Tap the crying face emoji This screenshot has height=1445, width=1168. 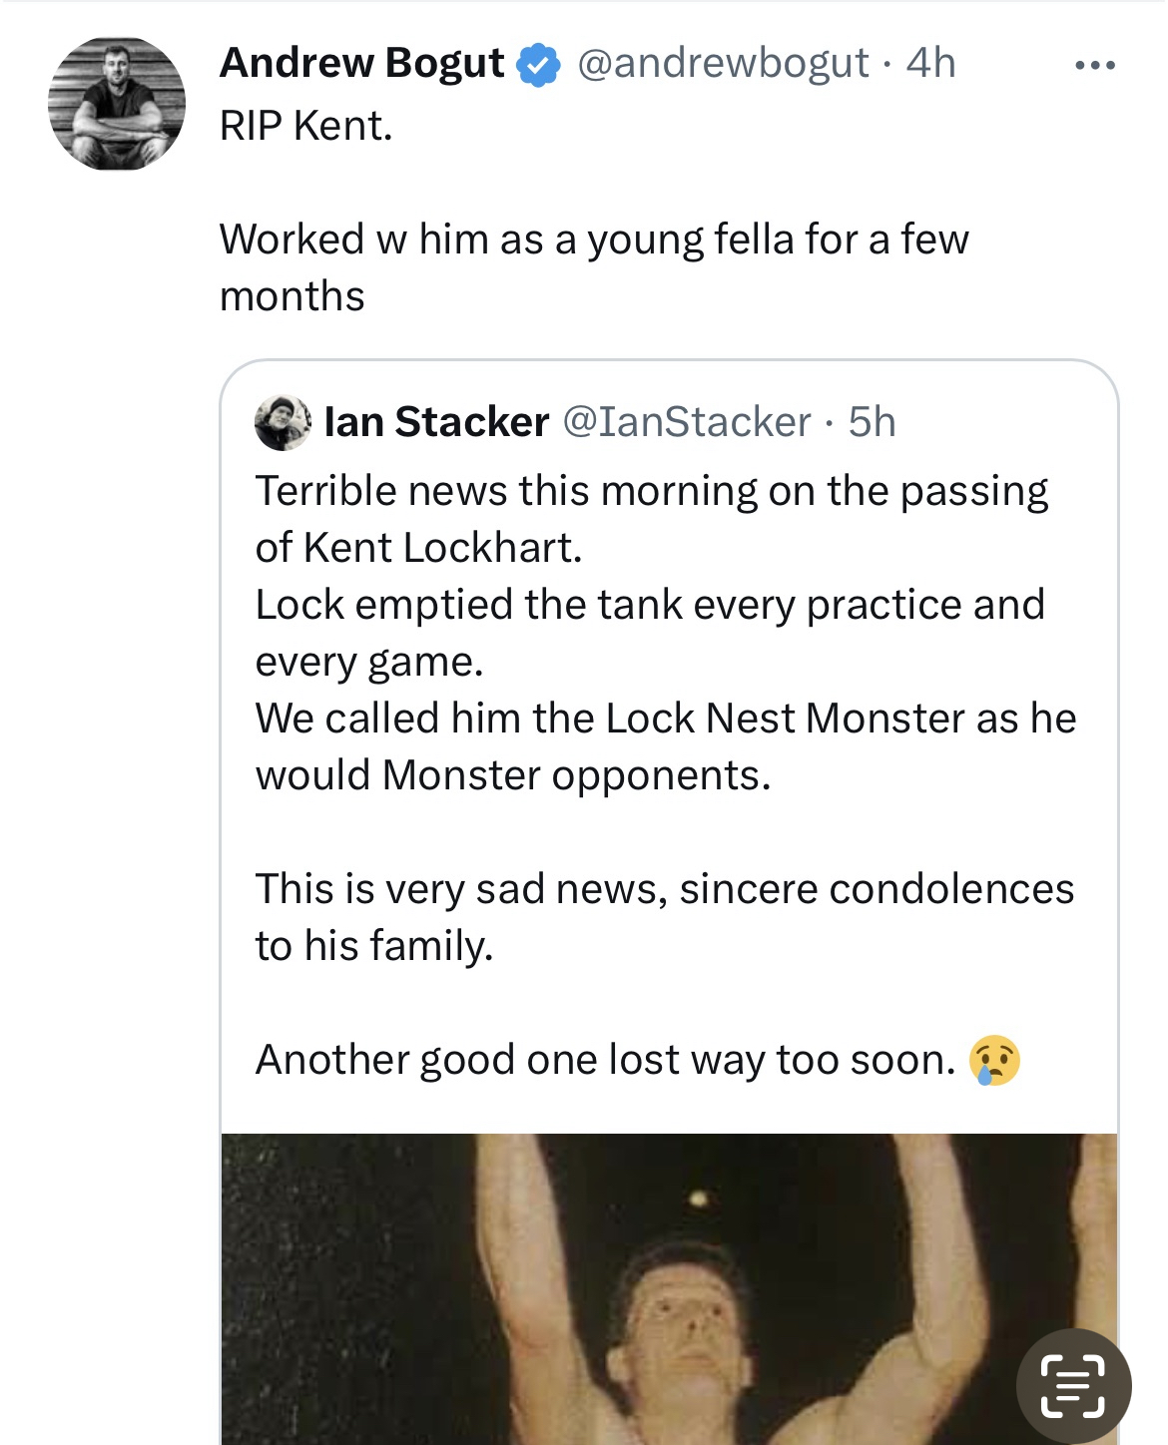click(x=994, y=1060)
